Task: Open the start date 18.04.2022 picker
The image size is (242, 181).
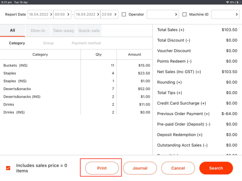Action: [x=40, y=15]
